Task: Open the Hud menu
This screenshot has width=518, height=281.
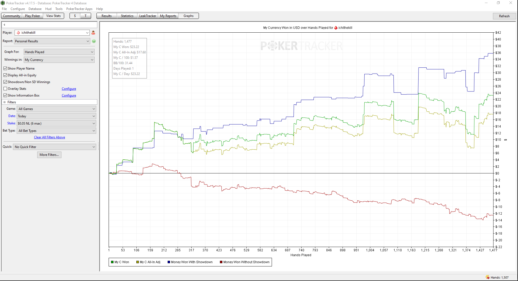Action: click(x=48, y=9)
